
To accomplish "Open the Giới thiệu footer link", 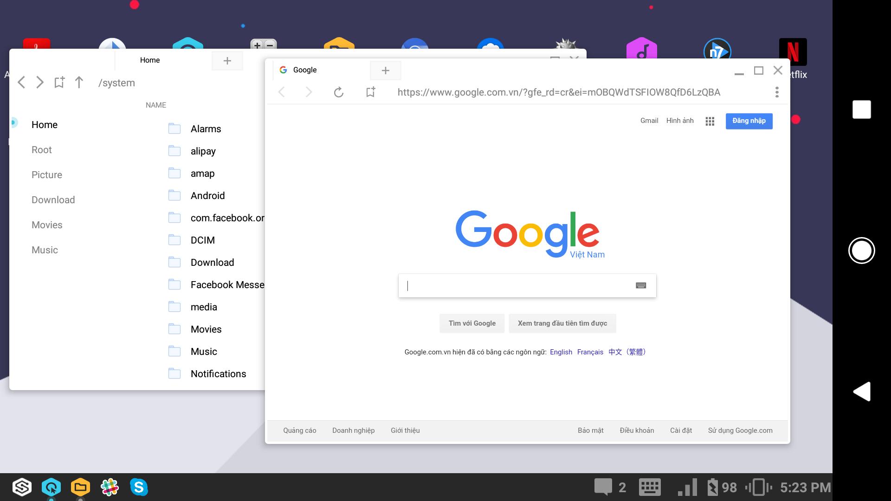I will 405,430.
